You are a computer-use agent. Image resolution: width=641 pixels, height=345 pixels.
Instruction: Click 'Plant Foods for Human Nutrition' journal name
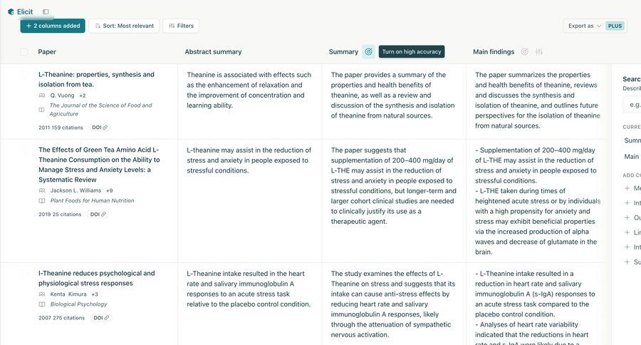92,200
